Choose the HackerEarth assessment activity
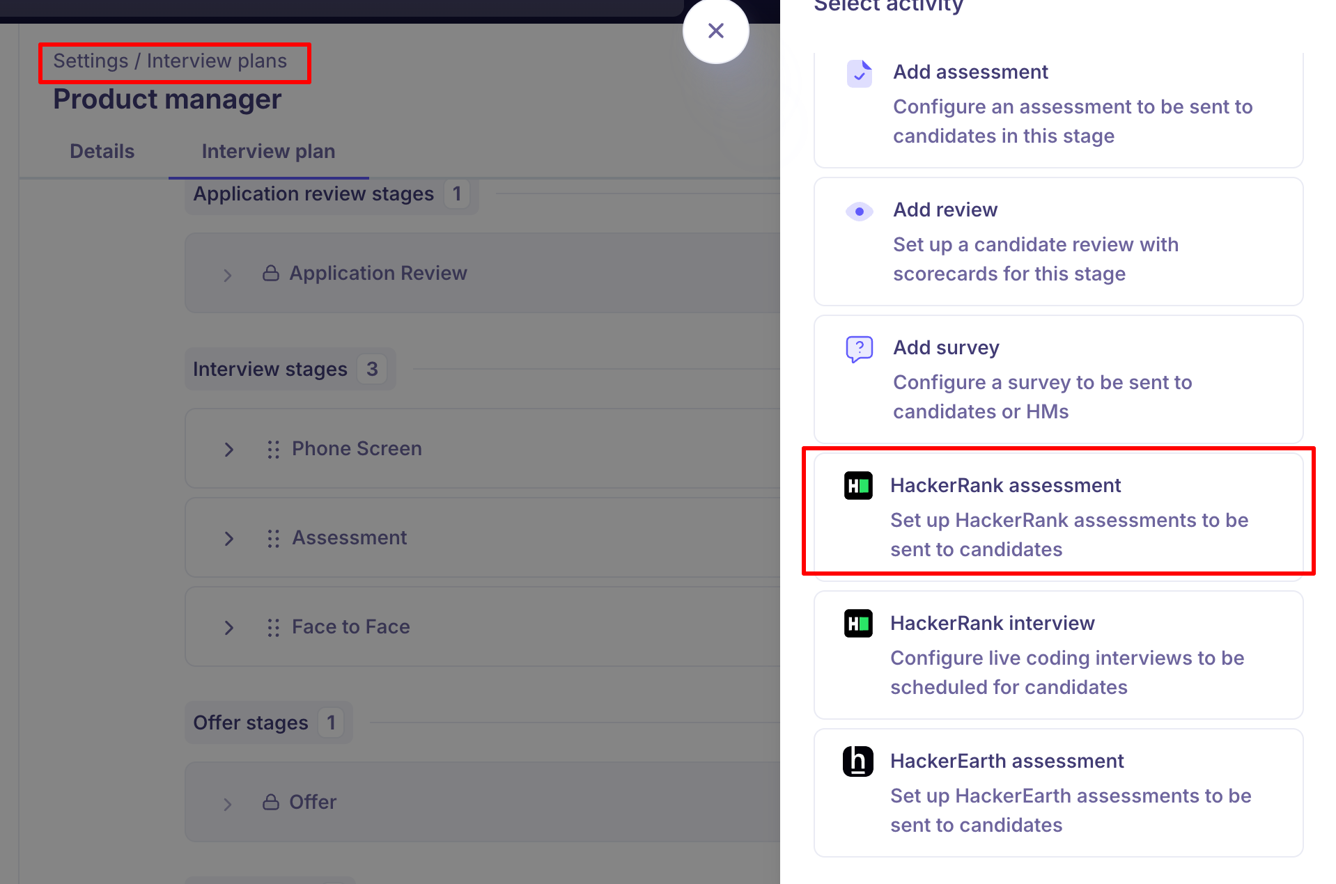 click(1058, 793)
